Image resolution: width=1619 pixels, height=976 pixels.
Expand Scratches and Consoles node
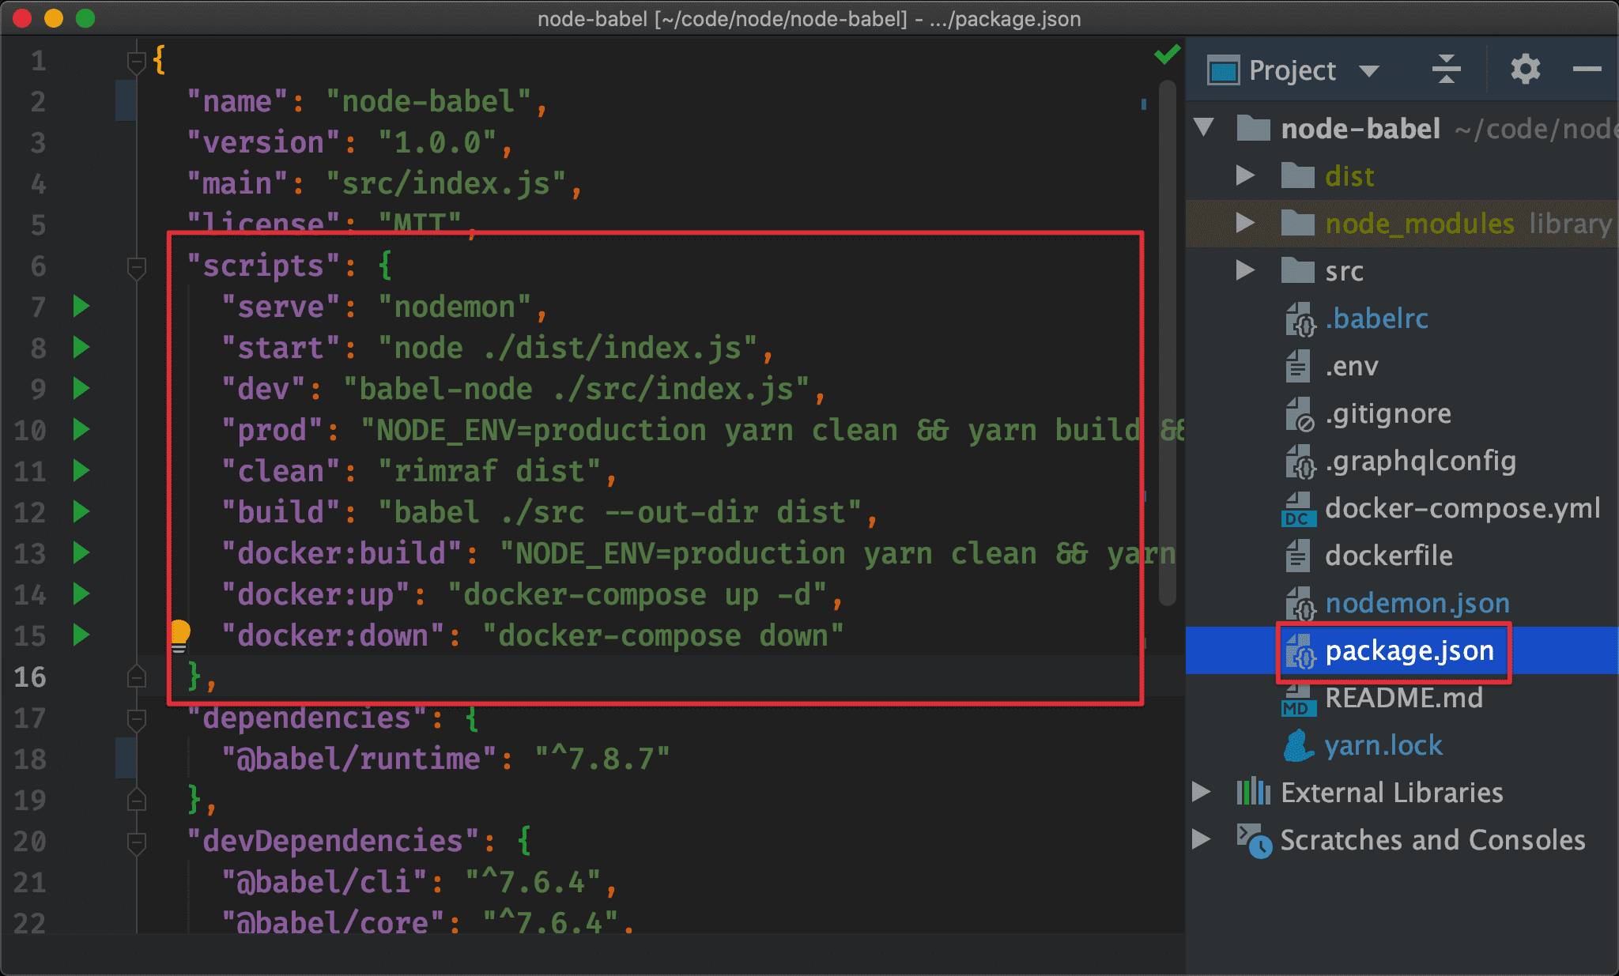click(1201, 839)
